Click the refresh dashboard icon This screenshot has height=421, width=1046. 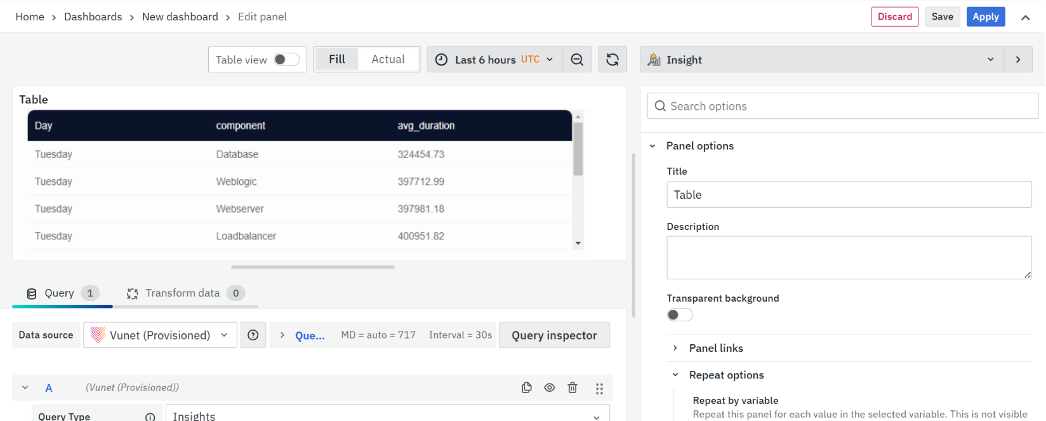[612, 60]
